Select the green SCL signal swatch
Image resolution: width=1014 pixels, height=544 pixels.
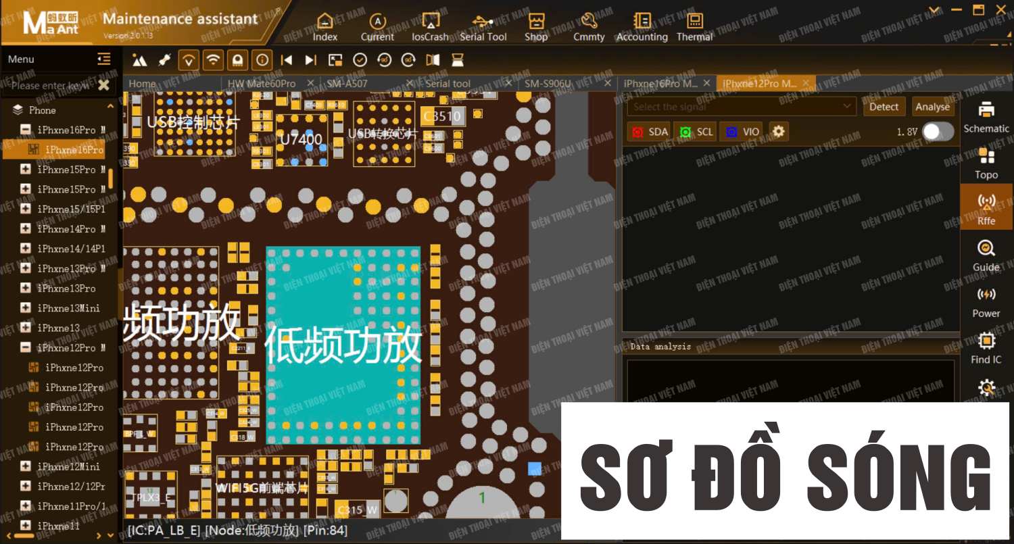[685, 132]
